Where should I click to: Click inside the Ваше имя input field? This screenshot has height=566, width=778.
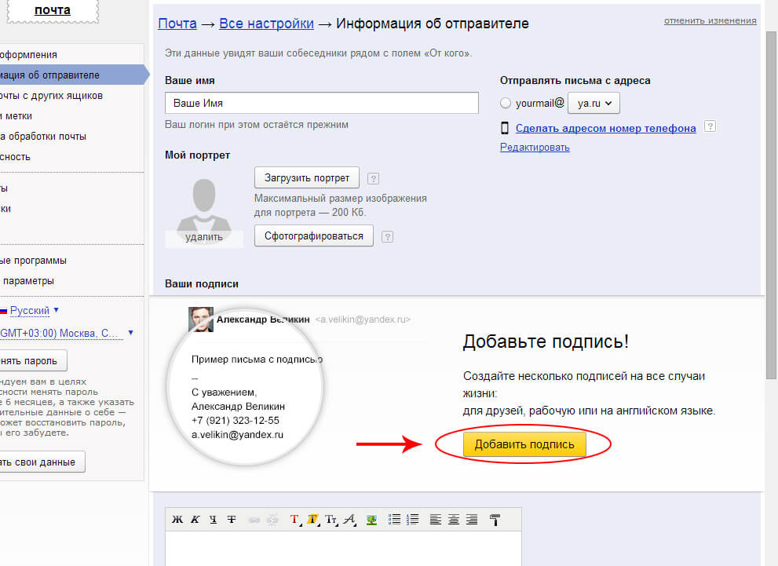321,102
